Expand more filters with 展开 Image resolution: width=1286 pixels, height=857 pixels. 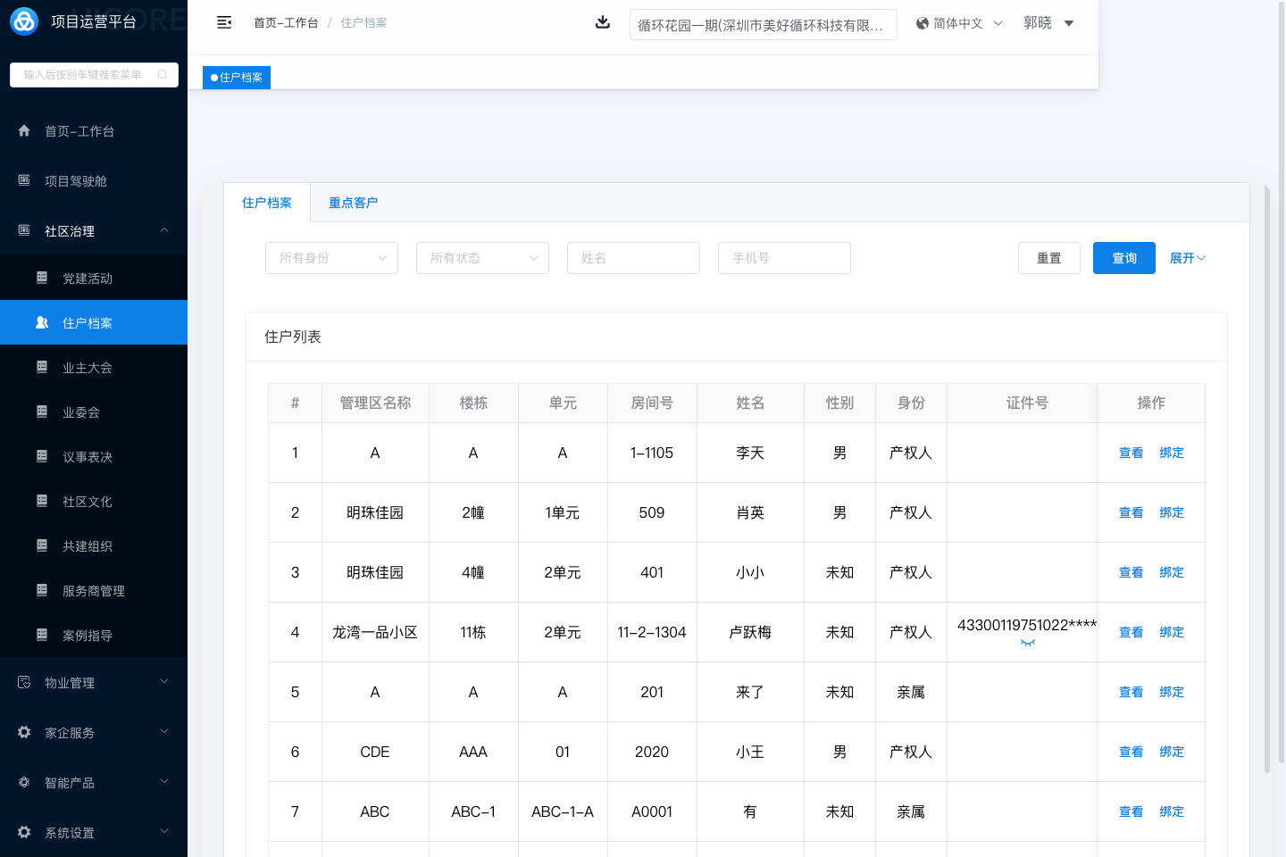pos(1187,258)
